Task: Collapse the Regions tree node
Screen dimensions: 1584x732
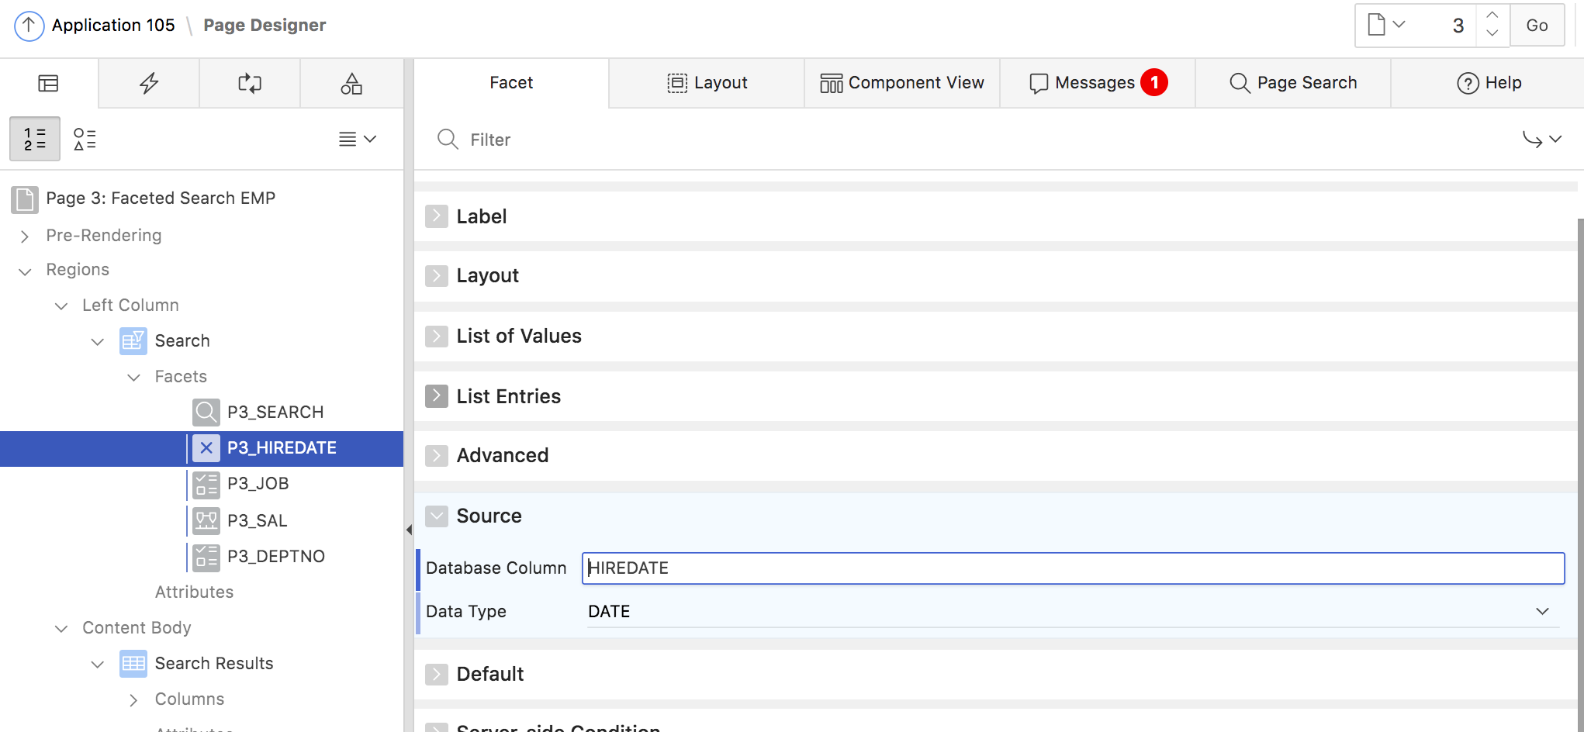Action: click(24, 269)
